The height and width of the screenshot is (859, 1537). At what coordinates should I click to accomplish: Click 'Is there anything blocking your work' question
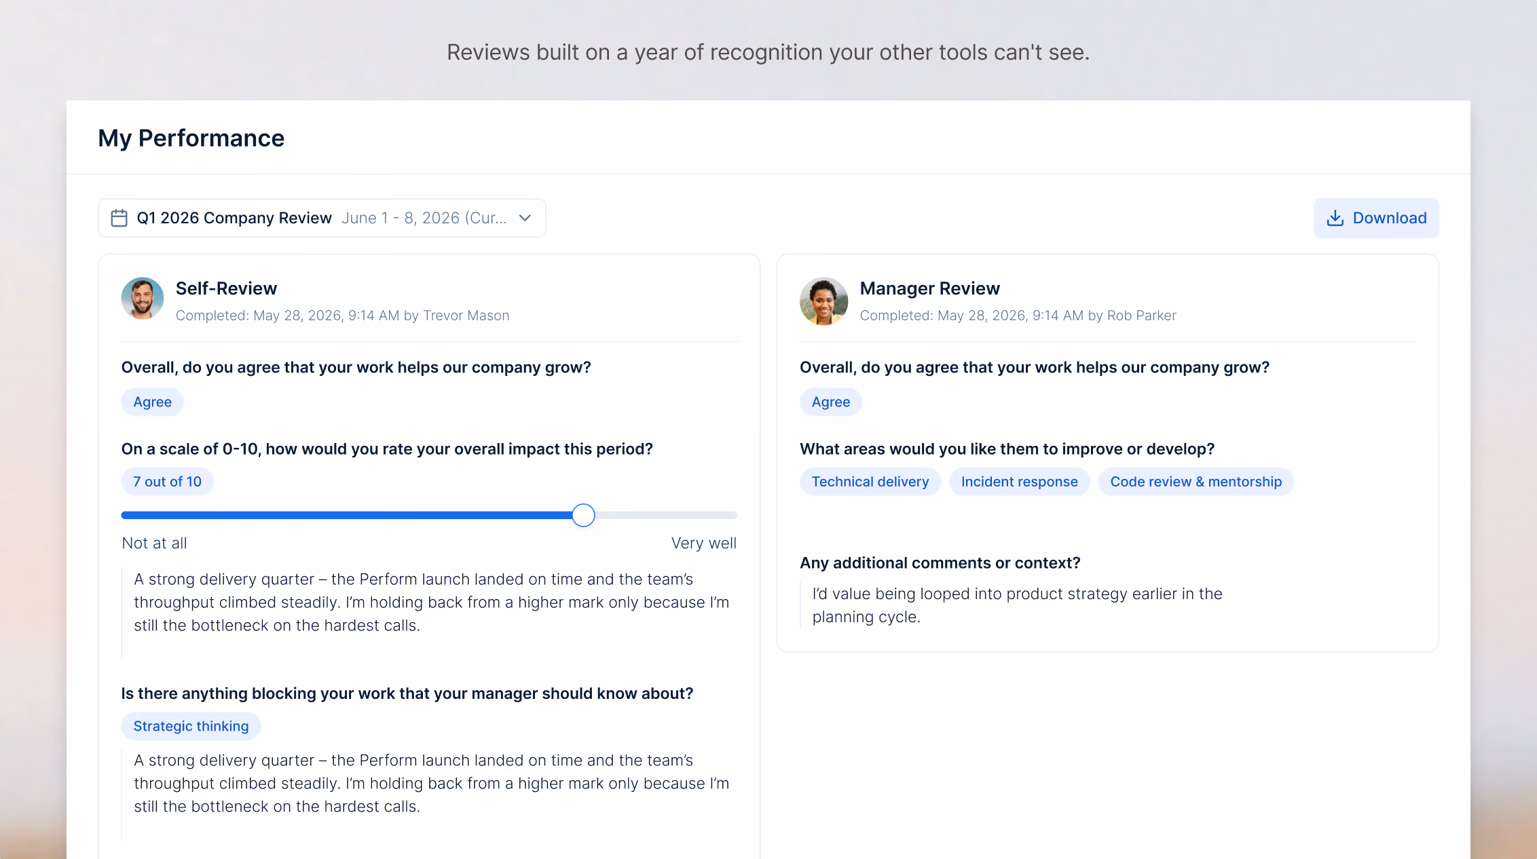407,693
